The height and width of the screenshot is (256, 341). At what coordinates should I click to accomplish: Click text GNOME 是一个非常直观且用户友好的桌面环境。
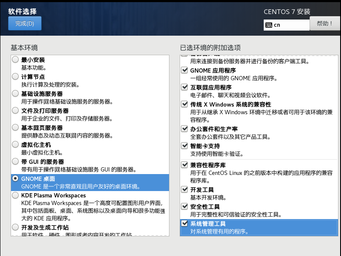coord(81,187)
